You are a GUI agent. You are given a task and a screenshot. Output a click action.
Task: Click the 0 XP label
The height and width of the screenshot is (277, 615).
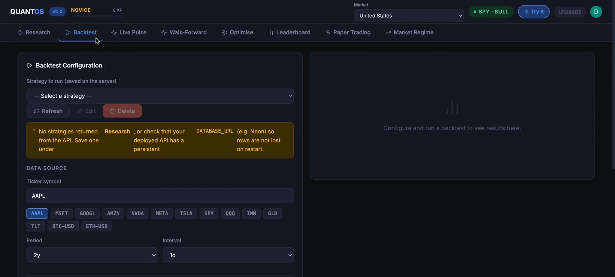point(117,10)
